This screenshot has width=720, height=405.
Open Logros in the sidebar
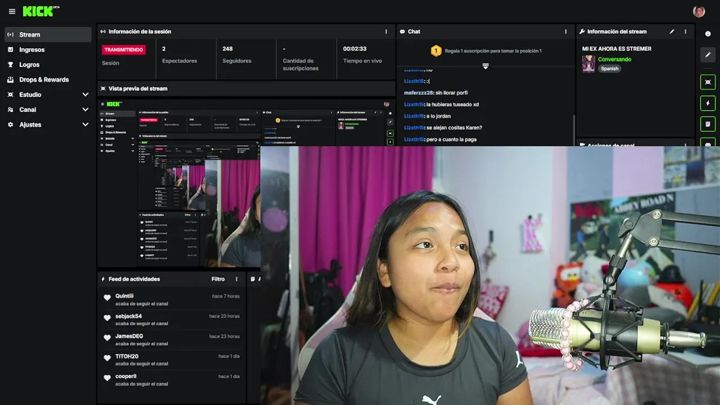click(x=48, y=65)
